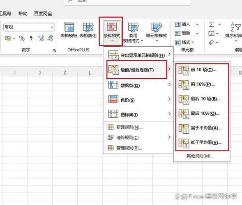The height and width of the screenshot is (205, 242).
Task: Expand the Fill dropdown arrow
Action: click(x=217, y=33)
